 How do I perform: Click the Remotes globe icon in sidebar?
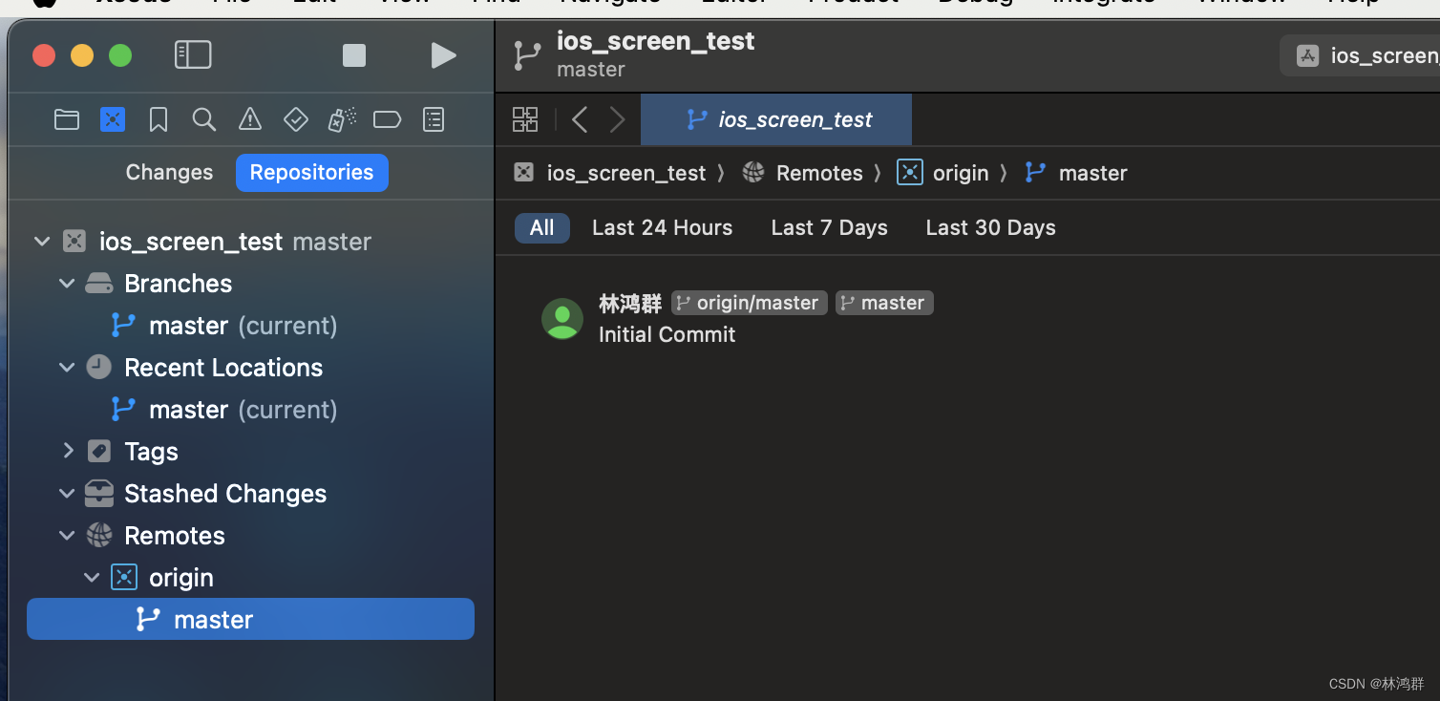tap(99, 535)
